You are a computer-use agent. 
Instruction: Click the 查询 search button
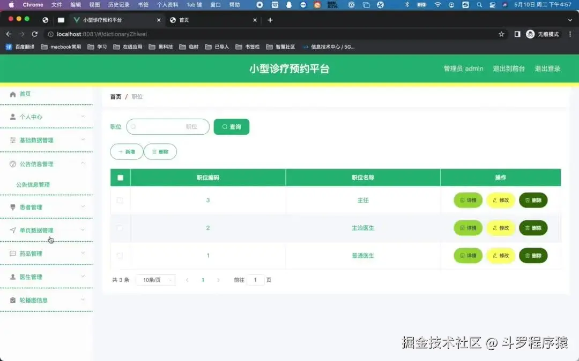coord(232,127)
